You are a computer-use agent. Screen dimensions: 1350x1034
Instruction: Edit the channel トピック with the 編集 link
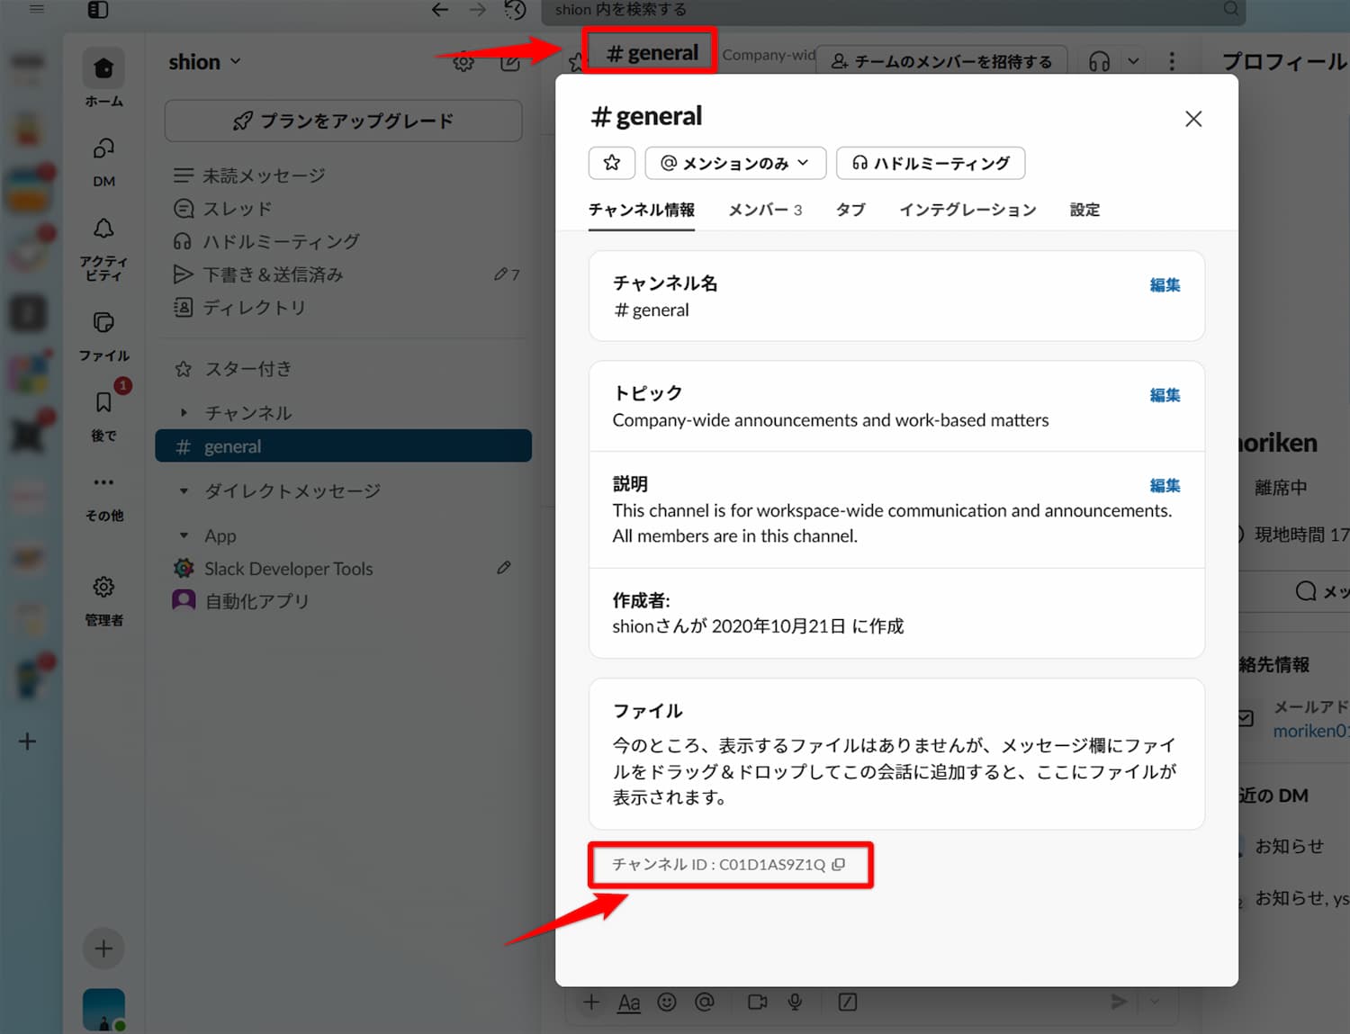coord(1165,394)
